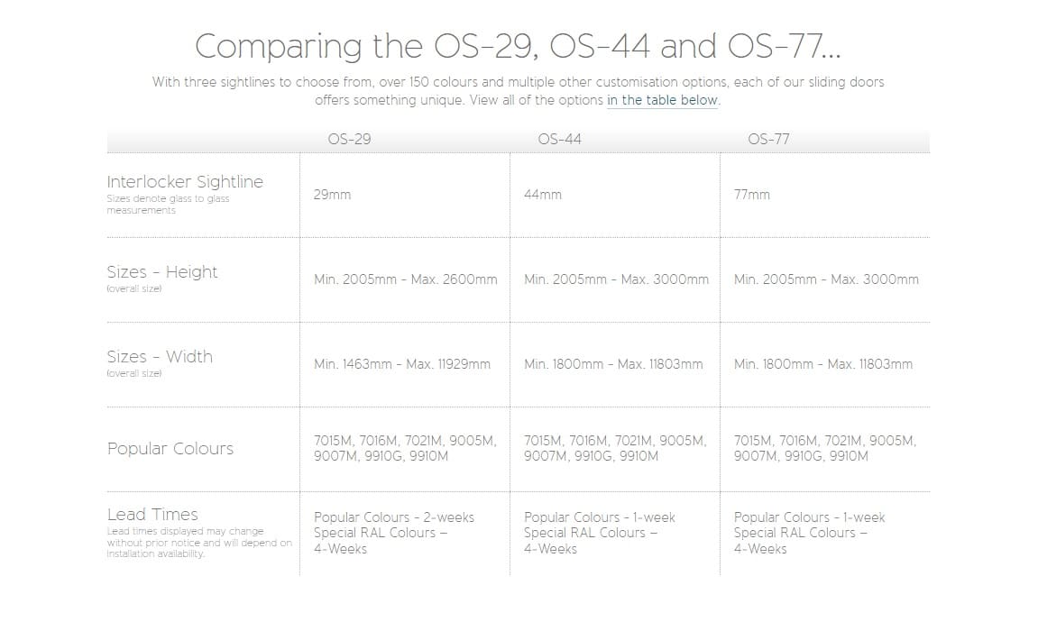The height and width of the screenshot is (631, 1038).
Task: Click the "Sizes - Width" row label
Action: point(160,357)
